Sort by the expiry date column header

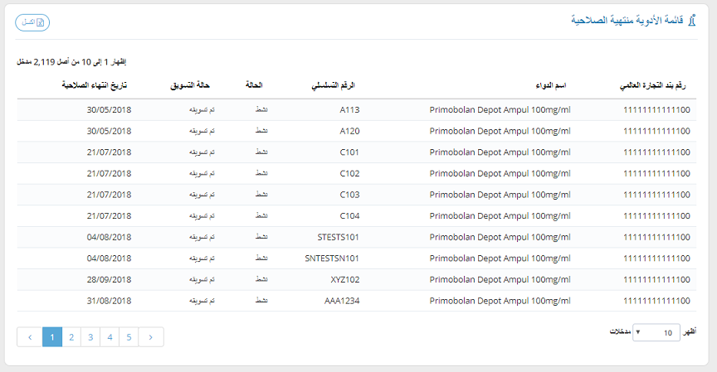pos(97,85)
